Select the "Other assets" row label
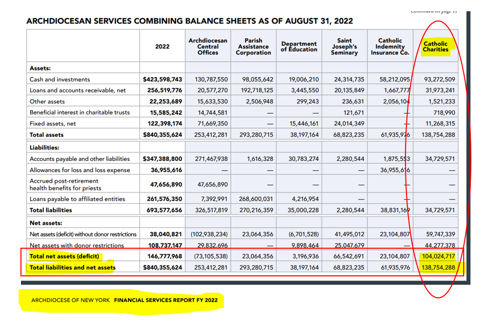Viewport: 499px width, 325px height. pos(47,101)
